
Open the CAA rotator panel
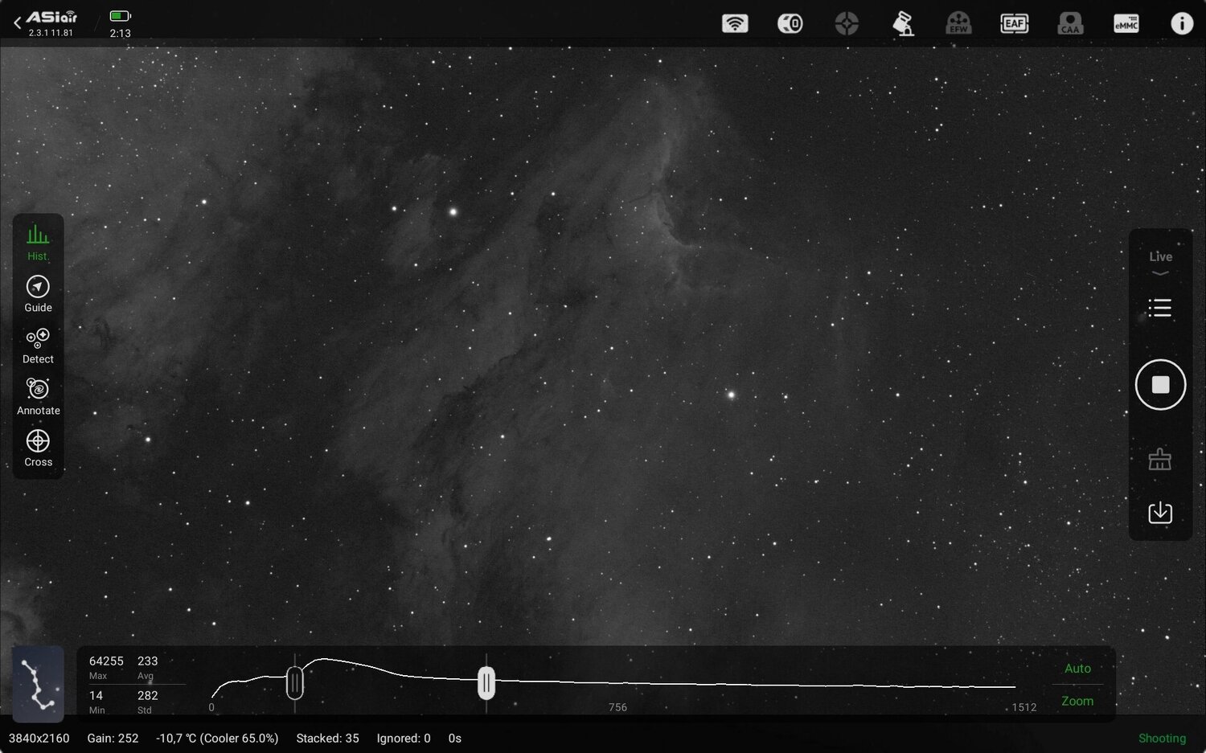coord(1070,23)
